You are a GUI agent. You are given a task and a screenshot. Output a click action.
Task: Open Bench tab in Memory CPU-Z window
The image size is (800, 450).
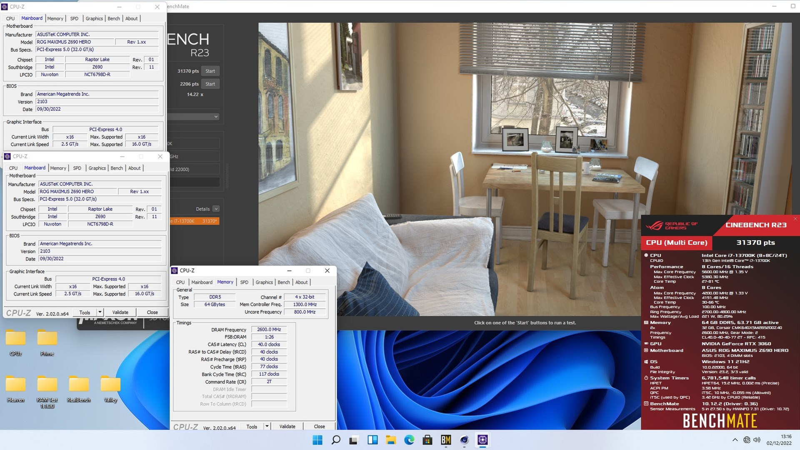pos(284,282)
